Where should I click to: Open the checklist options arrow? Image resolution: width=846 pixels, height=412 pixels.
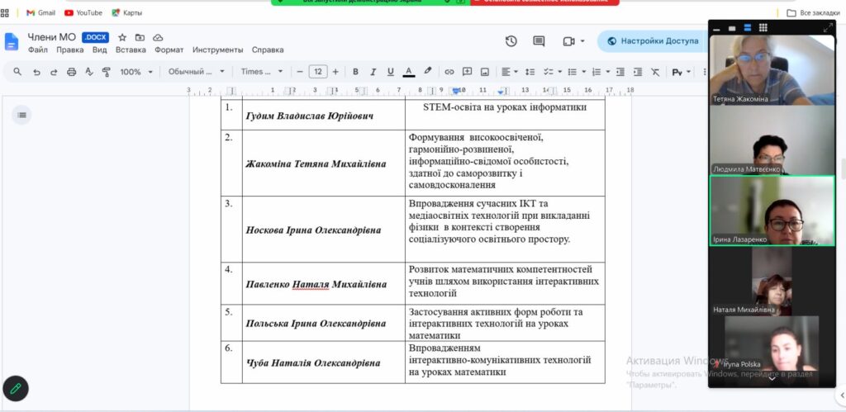tap(559, 71)
